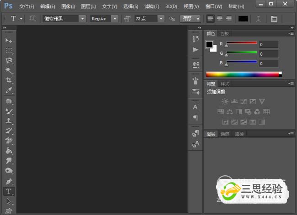This screenshot has width=297, height=215.
Task: Select the Pen tool
Action: (x=9, y=181)
